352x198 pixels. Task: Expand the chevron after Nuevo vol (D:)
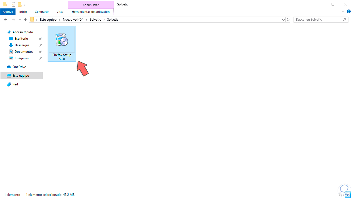click(x=87, y=20)
